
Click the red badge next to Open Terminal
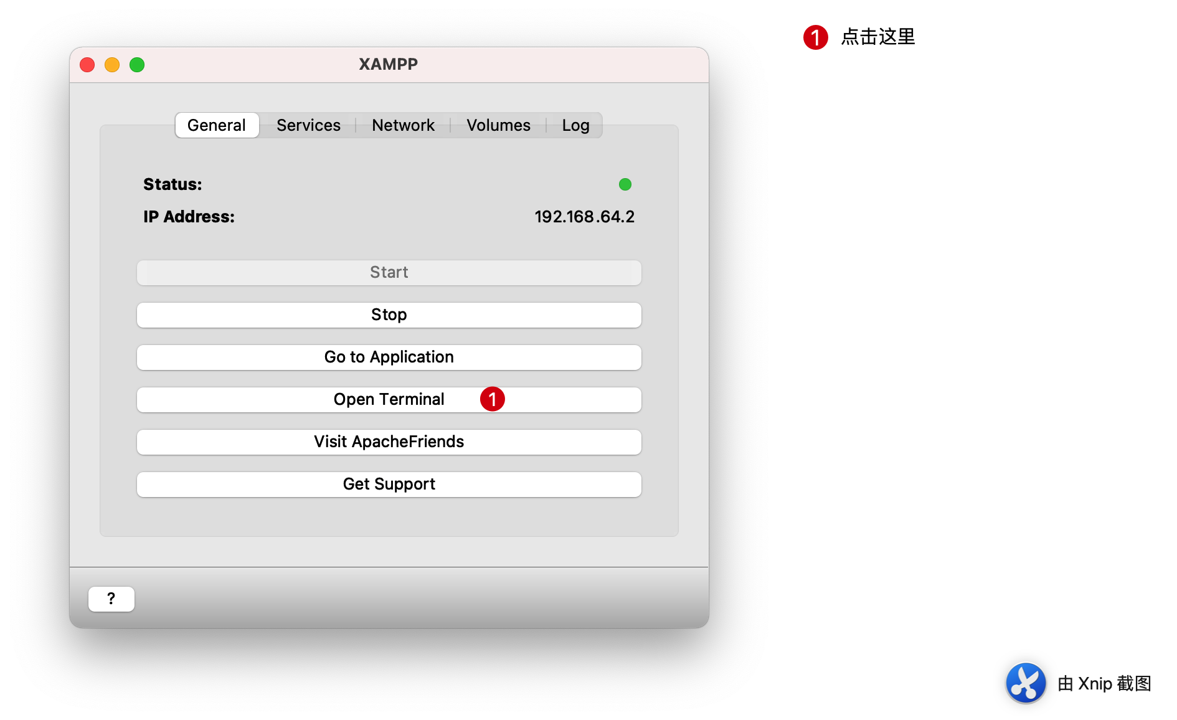point(492,399)
